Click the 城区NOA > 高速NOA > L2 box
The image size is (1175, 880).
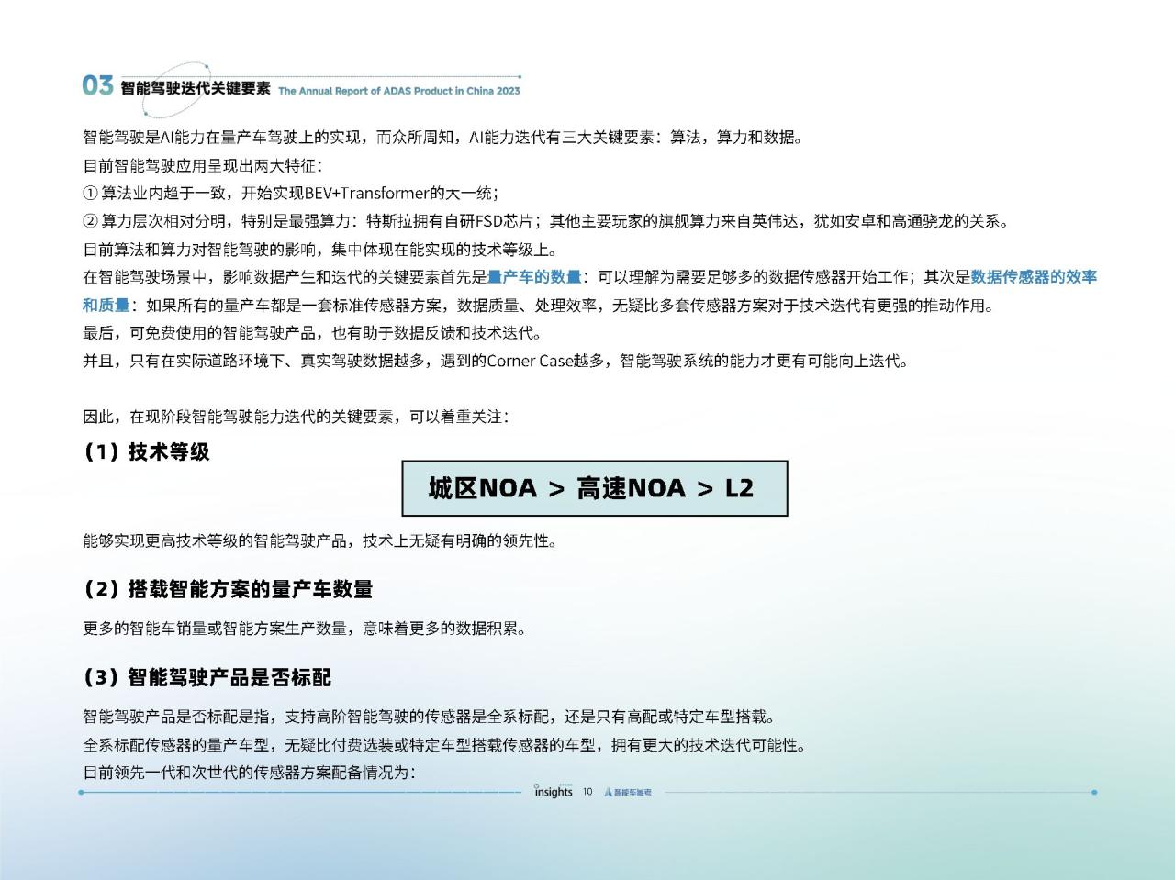tap(595, 488)
